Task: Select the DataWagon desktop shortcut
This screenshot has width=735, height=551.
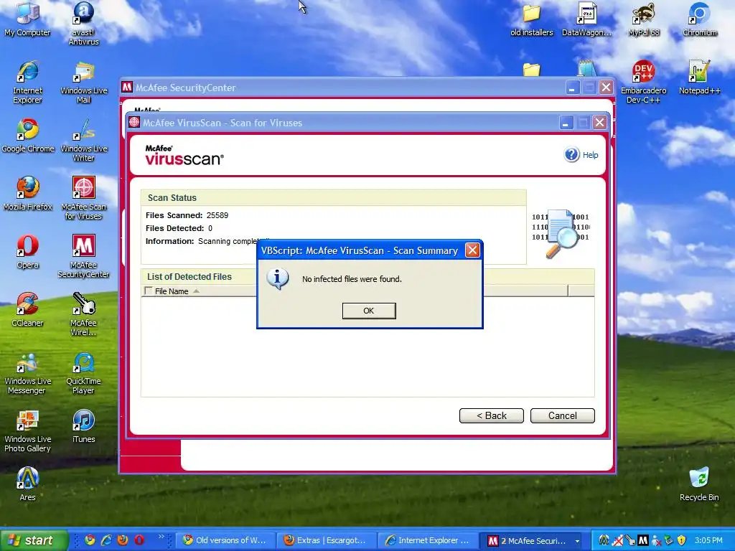Action: click(x=587, y=19)
